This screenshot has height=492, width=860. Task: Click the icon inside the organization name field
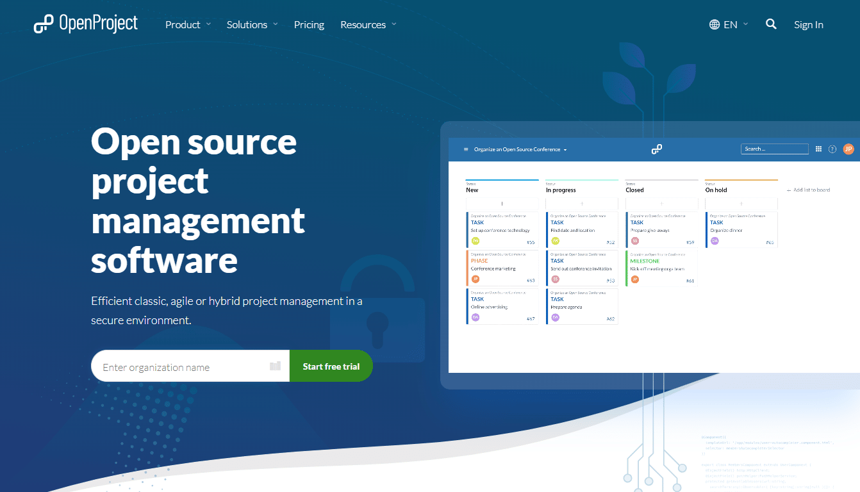(275, 366)
